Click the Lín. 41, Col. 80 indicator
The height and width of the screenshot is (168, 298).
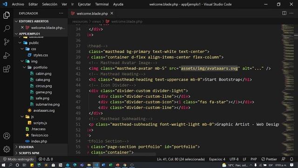click(181, 159)
